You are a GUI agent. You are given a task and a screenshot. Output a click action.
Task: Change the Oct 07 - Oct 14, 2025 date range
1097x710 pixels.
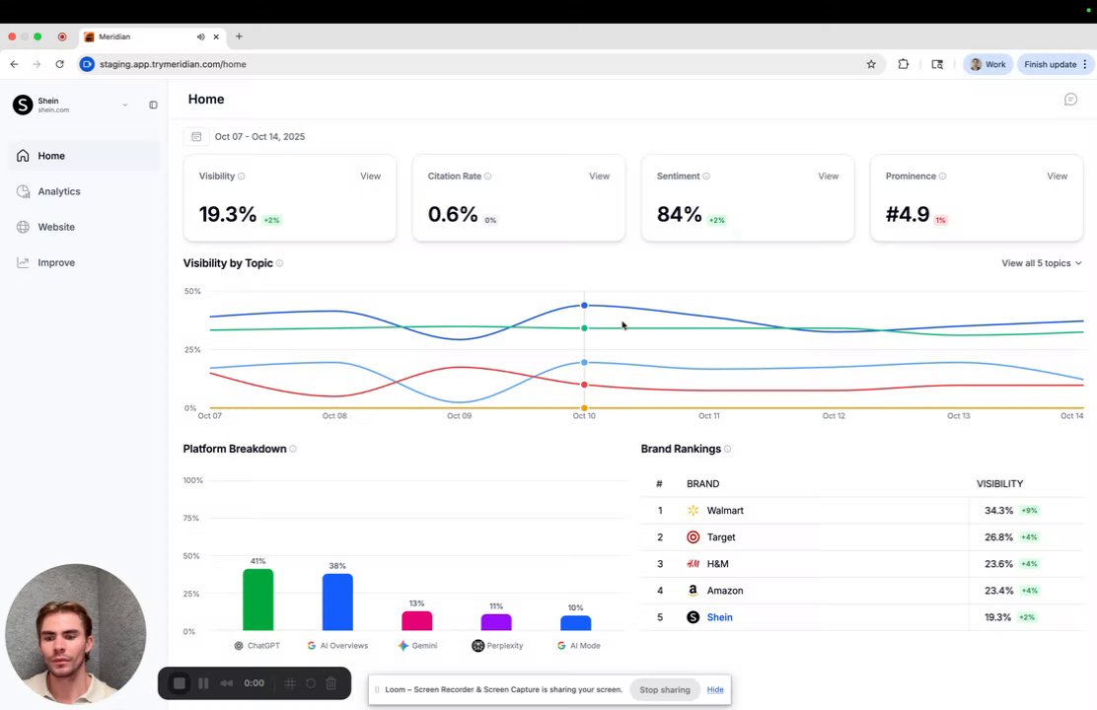point(259,136)
